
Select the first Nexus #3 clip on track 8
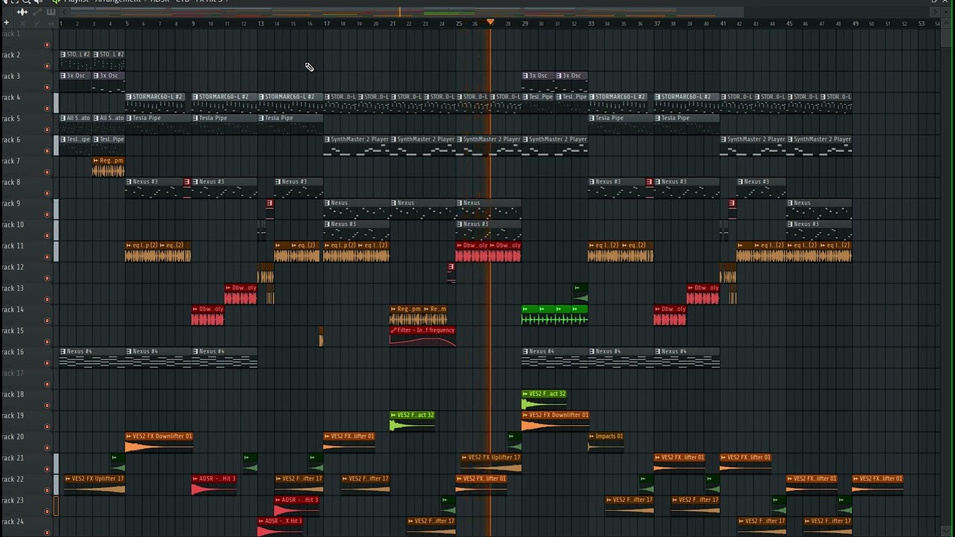coord(154,187)
